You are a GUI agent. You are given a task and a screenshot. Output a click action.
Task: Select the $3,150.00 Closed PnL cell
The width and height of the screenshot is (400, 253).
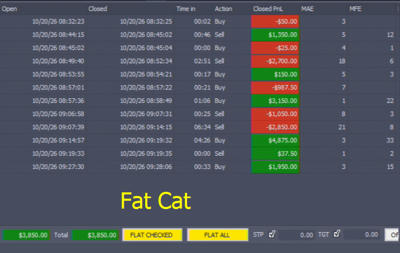pos(275,101)
